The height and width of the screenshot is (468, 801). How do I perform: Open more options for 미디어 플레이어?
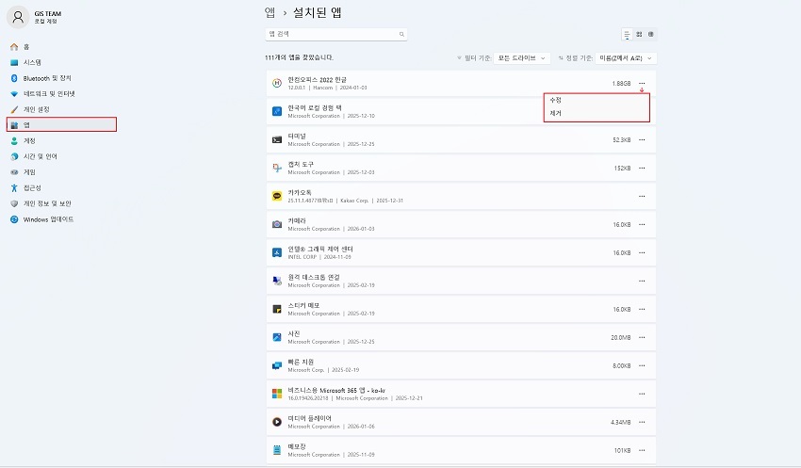click(642, 422)
